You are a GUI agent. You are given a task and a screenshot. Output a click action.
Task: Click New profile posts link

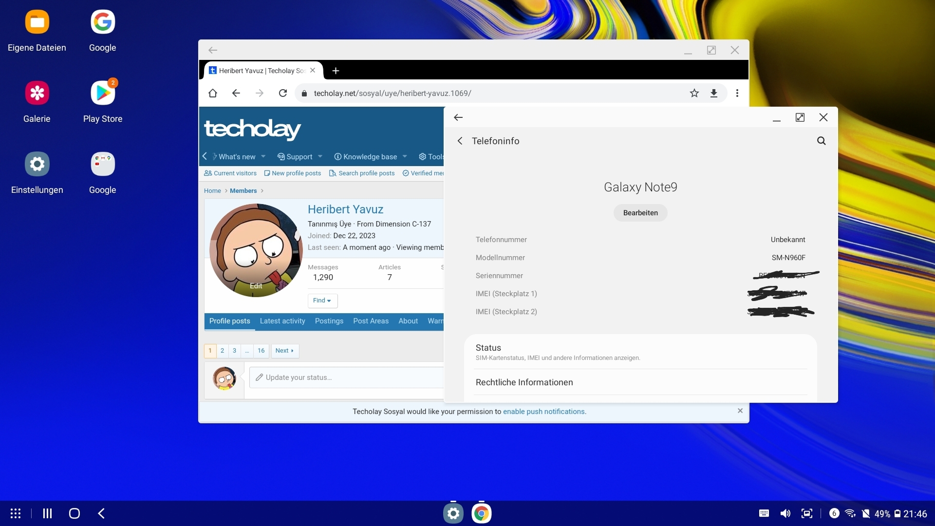292,173
